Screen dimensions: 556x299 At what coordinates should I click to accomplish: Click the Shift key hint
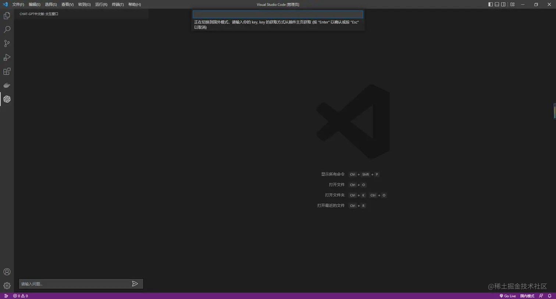366,174
